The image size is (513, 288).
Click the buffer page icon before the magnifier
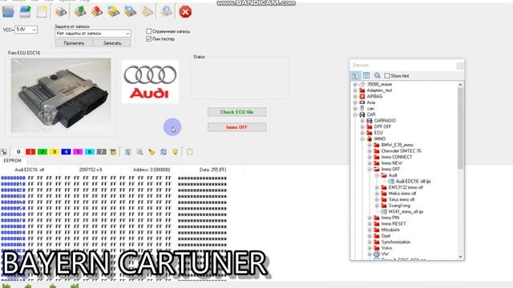(128, 152)
